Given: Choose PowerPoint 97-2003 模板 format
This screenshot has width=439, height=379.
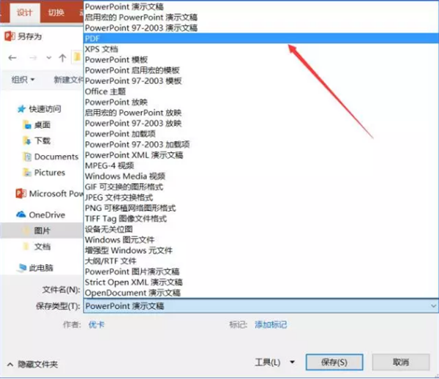Looking at the screenshot, I should point(261,81).
